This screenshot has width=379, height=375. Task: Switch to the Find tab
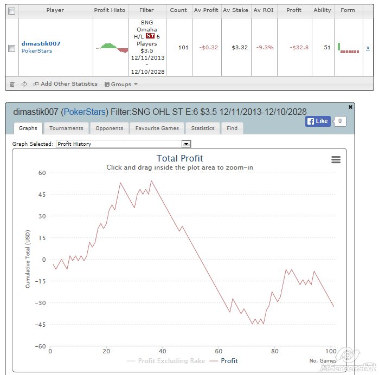(x=232, y=128)
